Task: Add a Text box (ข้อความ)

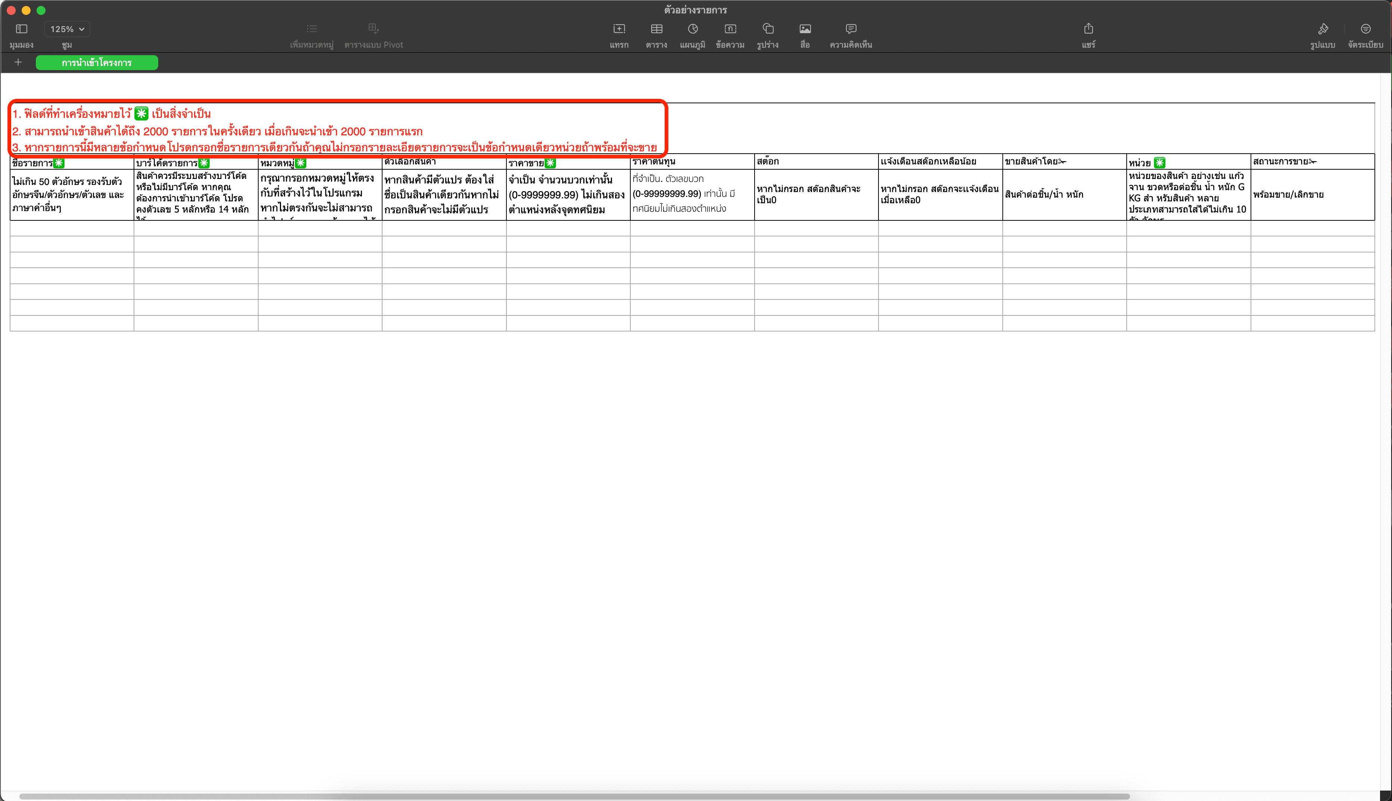Action: pyautogui.click(x=730, y=29)
